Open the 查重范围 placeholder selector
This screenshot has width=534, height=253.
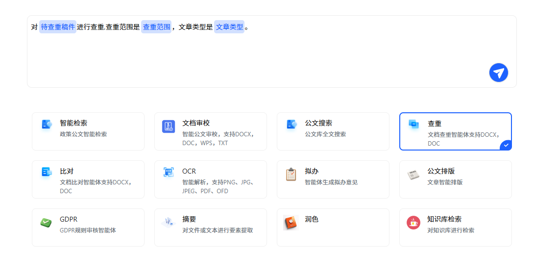156,27
